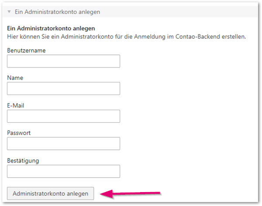Click the gray section header title text

click(x=57, y=12)
